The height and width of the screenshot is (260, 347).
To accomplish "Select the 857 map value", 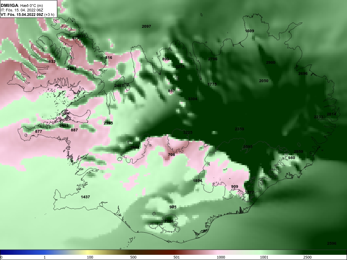I will [x=171, y=90].
